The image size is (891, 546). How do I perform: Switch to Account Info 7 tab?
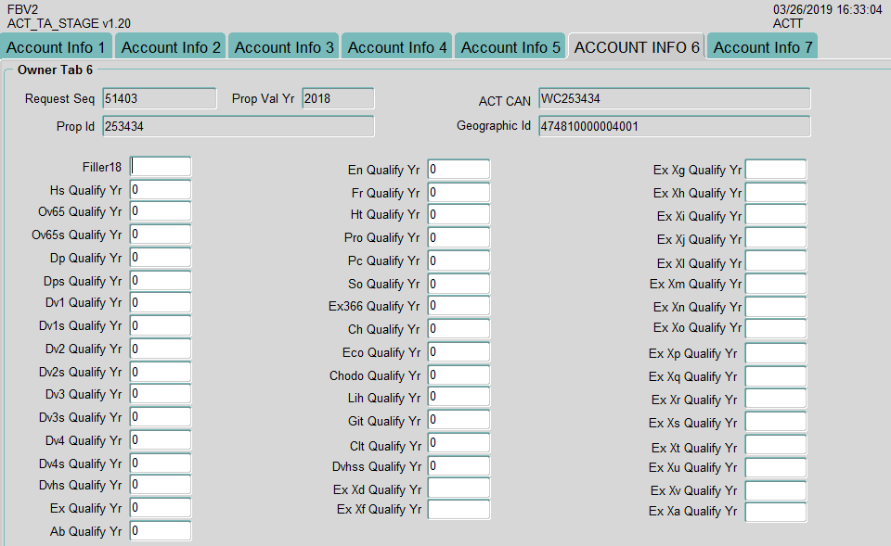point(762,47)
